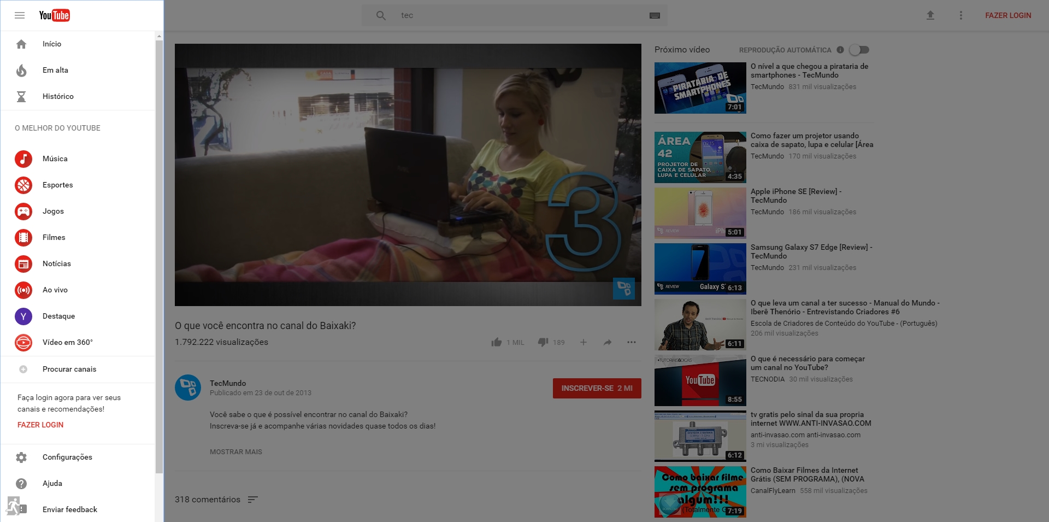
Task: Click the YouTube logo
Action: coord(54,15)
